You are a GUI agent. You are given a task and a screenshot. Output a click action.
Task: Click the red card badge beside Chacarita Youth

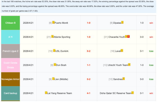(128, 36)
